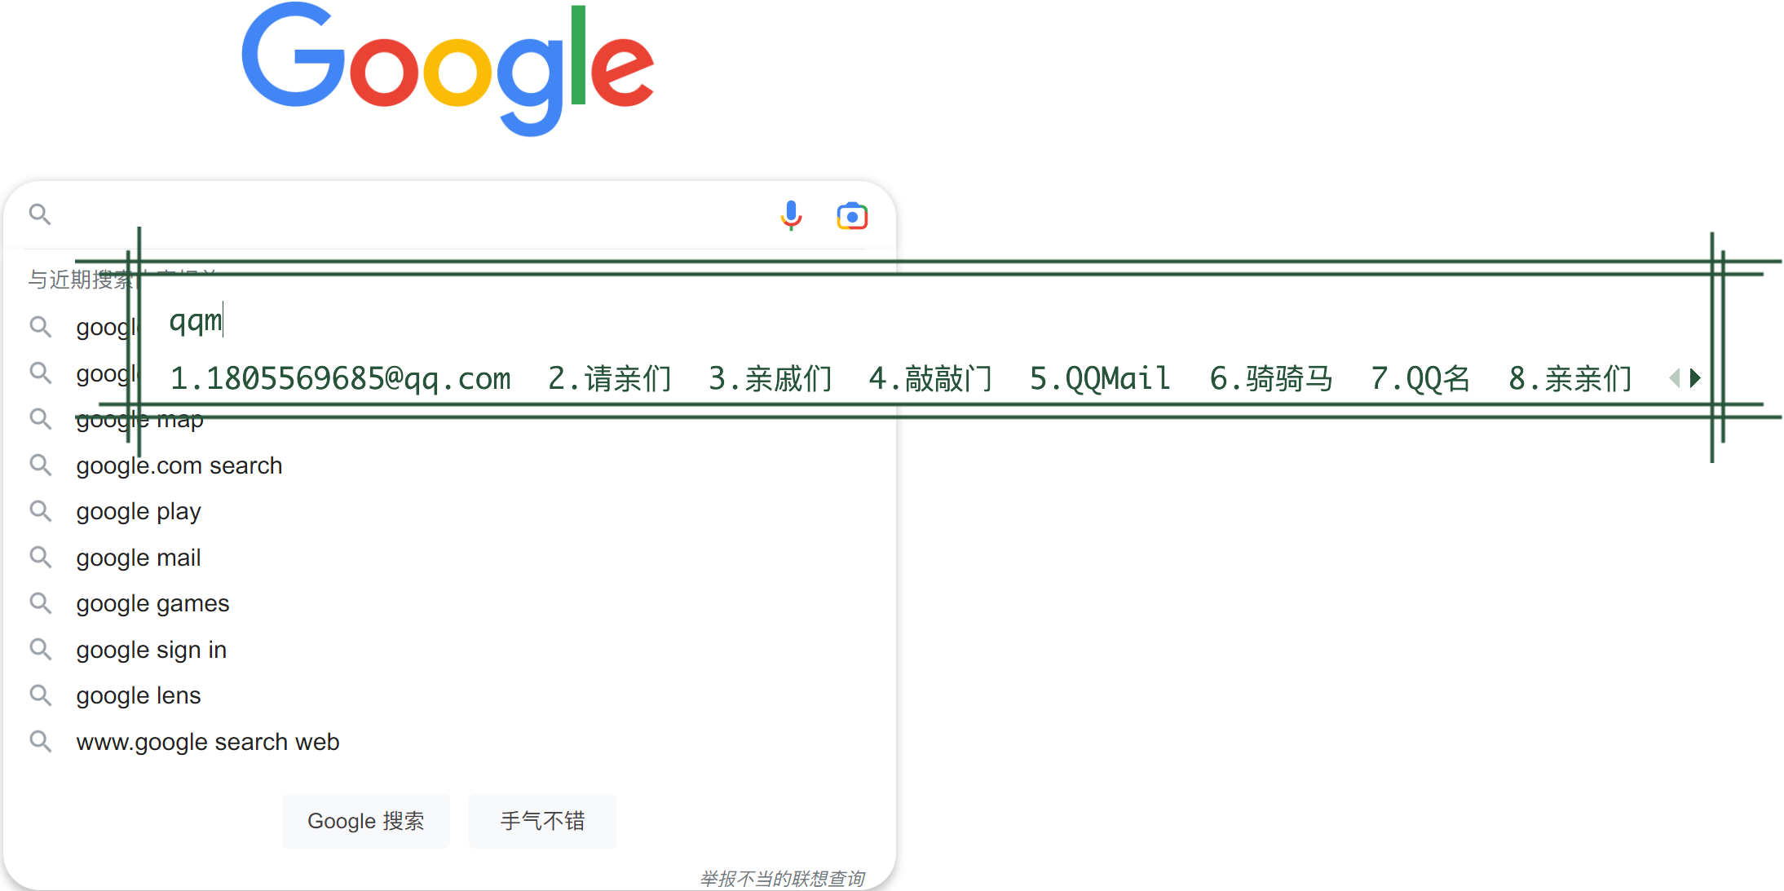Open 举报不当的联想查询 report link

tap(781, 879)
